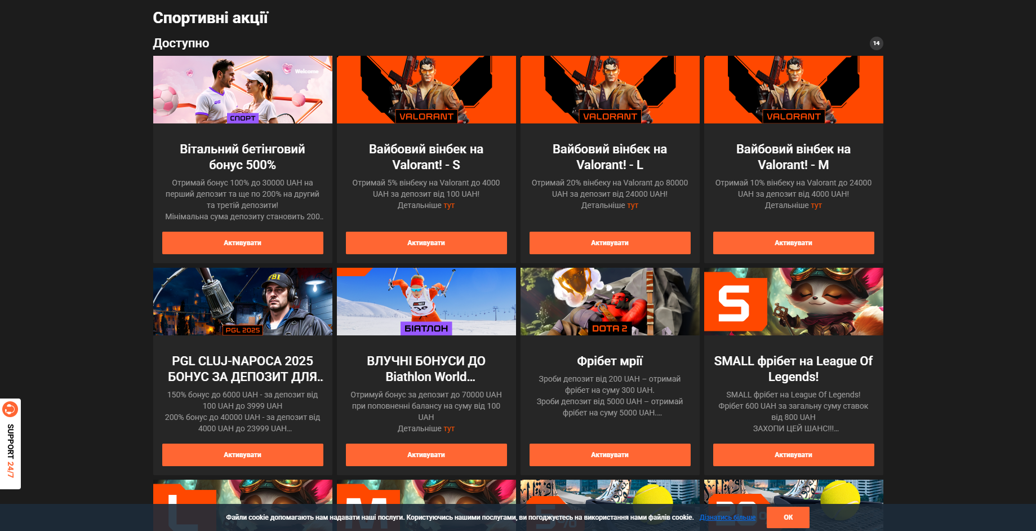This screenshot has width=1036, height=531.
Task: Activate SMALL фрібет на League Of Legends
Action: click(x=793, y=455)
